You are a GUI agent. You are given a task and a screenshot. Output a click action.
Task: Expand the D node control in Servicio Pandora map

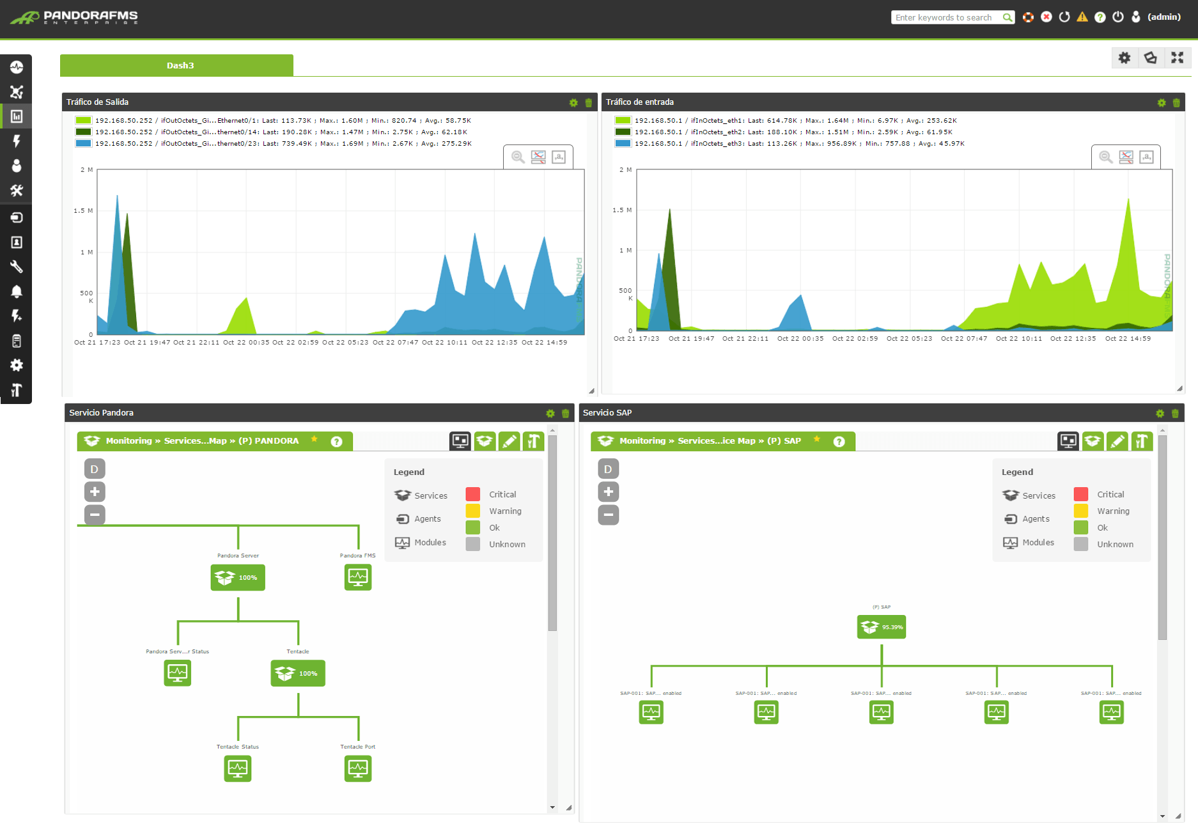[94, 469]
